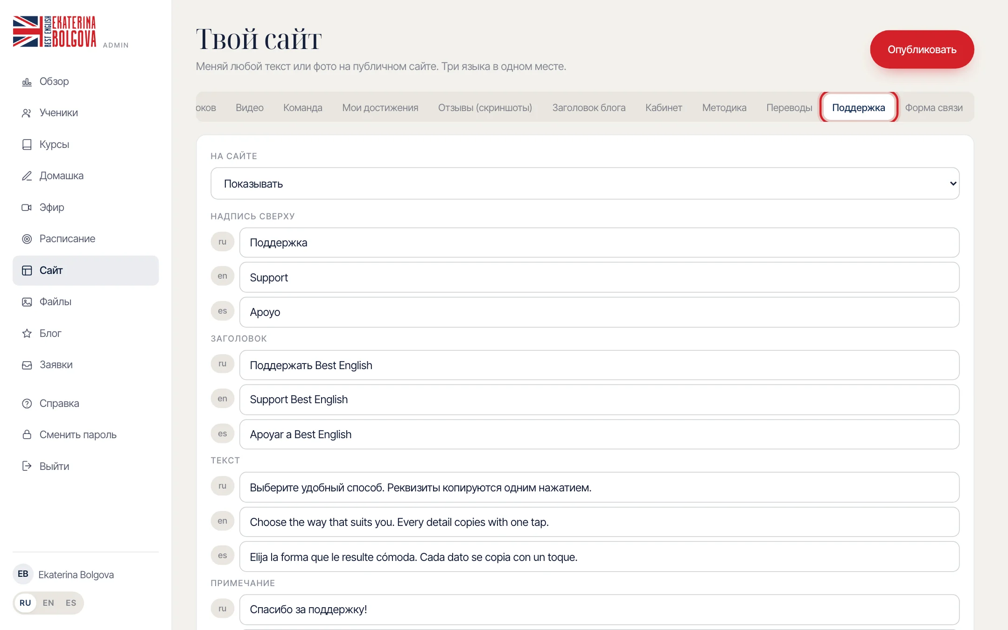Viewport: 1008px width, 630px height.
Task: Open Ученики in the sidebar
Action: pyautogui.click(x=85, y=113)
